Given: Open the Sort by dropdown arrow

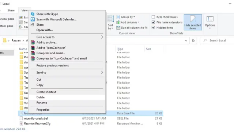Looking at the screenshot, I should [x=112, y=29].
